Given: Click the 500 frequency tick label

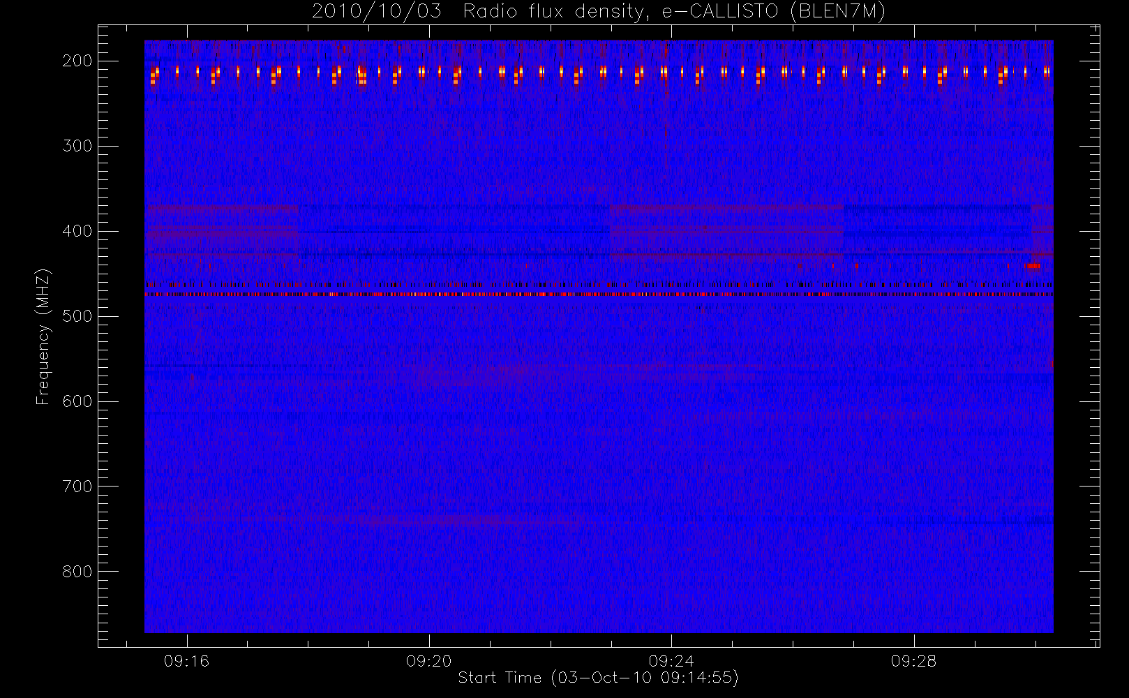Looking at the screenshot, I should pyautogui.click(x=77, y=316).
